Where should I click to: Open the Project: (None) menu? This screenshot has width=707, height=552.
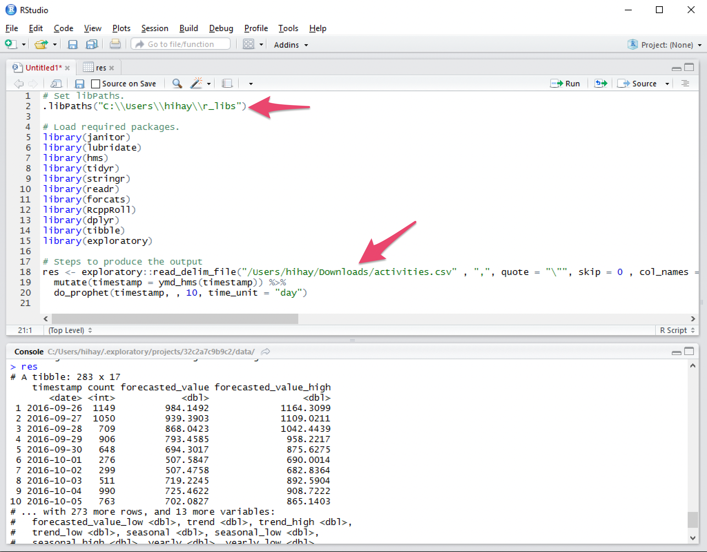665,45
